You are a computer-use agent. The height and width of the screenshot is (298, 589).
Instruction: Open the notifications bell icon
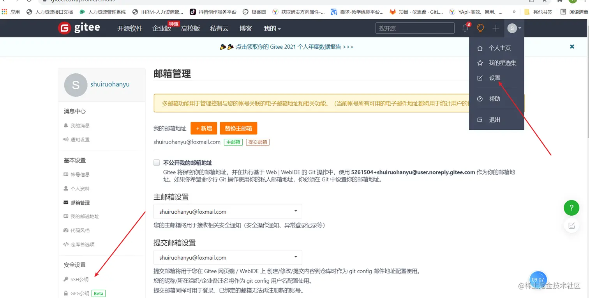466,28
